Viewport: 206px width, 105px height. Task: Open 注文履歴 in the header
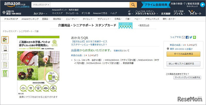pos(166,14)
